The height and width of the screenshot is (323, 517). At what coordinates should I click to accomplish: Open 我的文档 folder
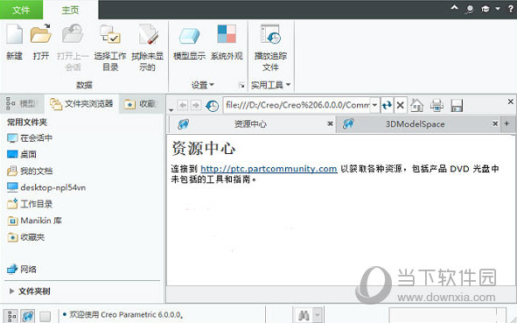click(30, 171)
